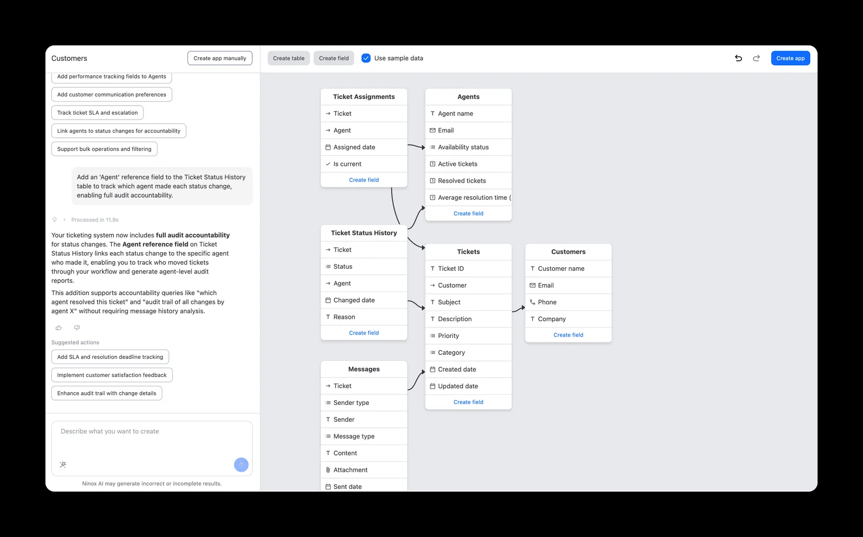863x537 pixels.
Task: Click the thumbs down feedback icon
Action: click(x=77, y=327)
